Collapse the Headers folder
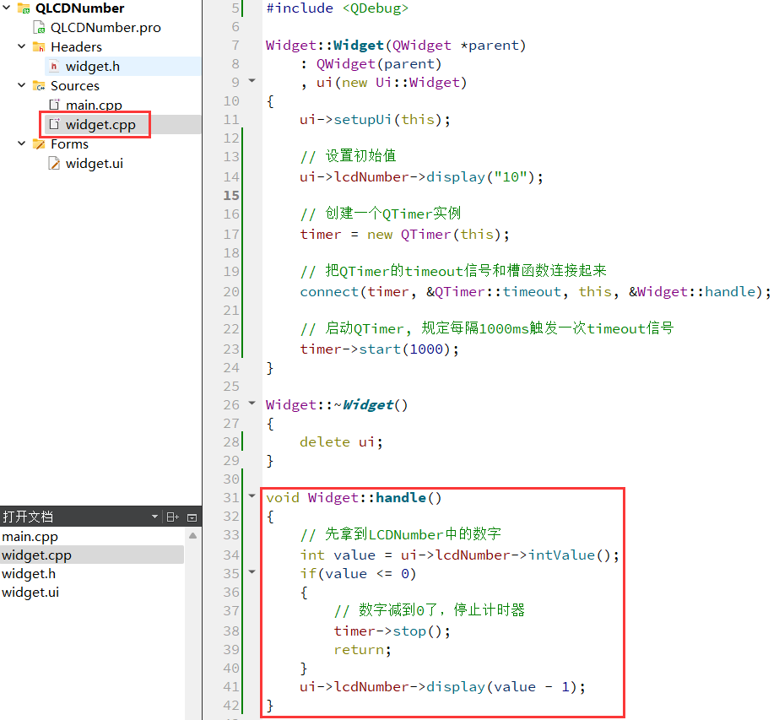The image size is (779, 720). [x=21, y=46]
